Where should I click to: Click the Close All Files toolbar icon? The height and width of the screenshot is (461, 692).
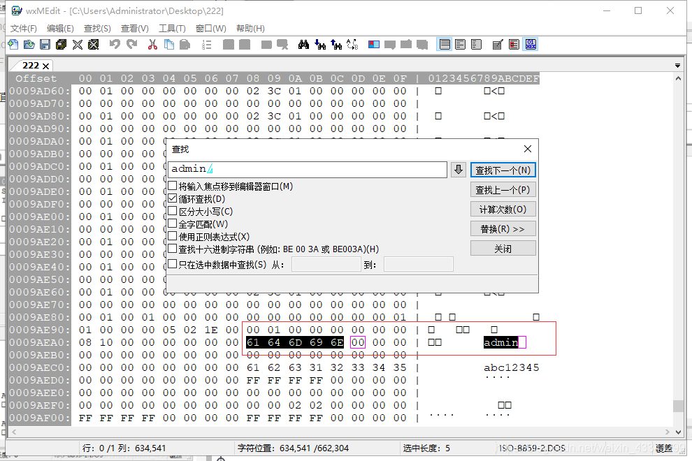pyautogui.click(x=93, y=45)
